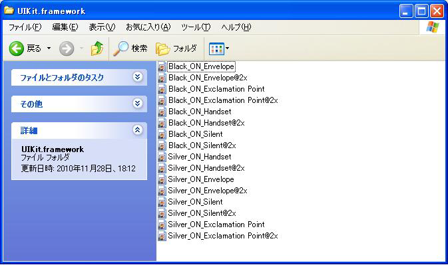This screenshot has height=265, width=448.
Task: Open the 編集(E) menu
Action: [x=65, y=27]
